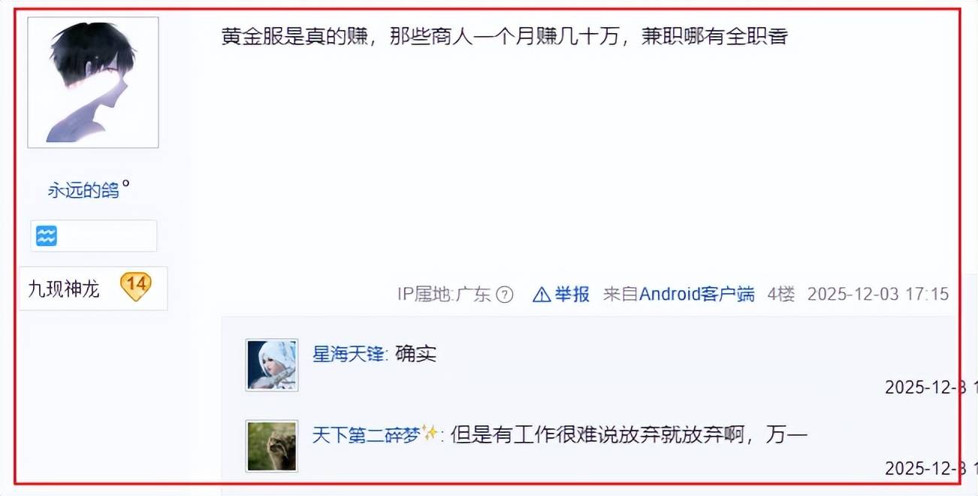978x496 pixels.
Task: Open 永远的鸽's profile avatar image
Action: pyautogui.click(x=93, y=82)
